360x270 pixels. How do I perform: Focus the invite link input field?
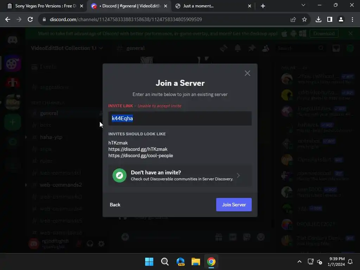(x=180, y=118)
